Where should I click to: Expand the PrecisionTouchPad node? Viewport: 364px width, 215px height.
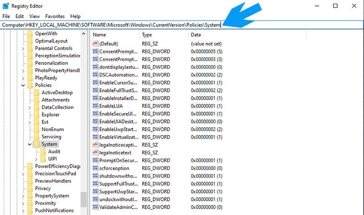[23, 174]
